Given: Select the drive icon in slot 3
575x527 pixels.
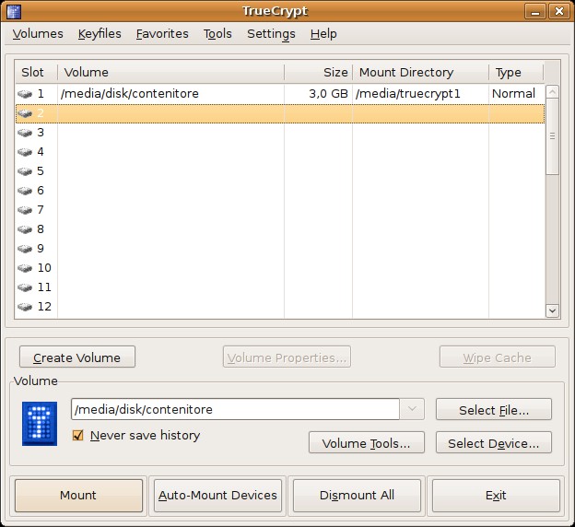Looking at the screenshot, I should 25,133.
